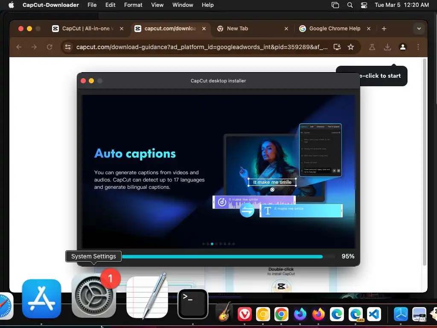437x328 pixels.
Task: Launch GarageBand from the dock
Action: pos(225,313)
